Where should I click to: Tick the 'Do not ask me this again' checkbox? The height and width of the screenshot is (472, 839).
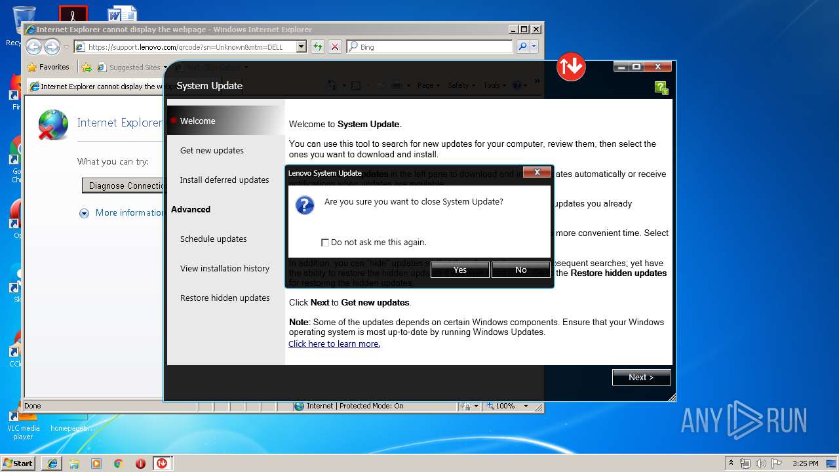[x=325, y=243]
